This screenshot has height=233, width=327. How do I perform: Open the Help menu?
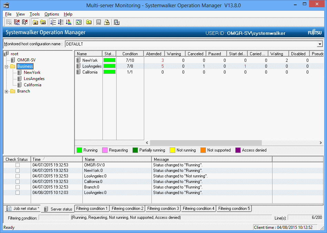(x=68, y=14)
